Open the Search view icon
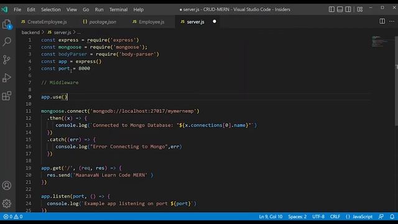 7,42
